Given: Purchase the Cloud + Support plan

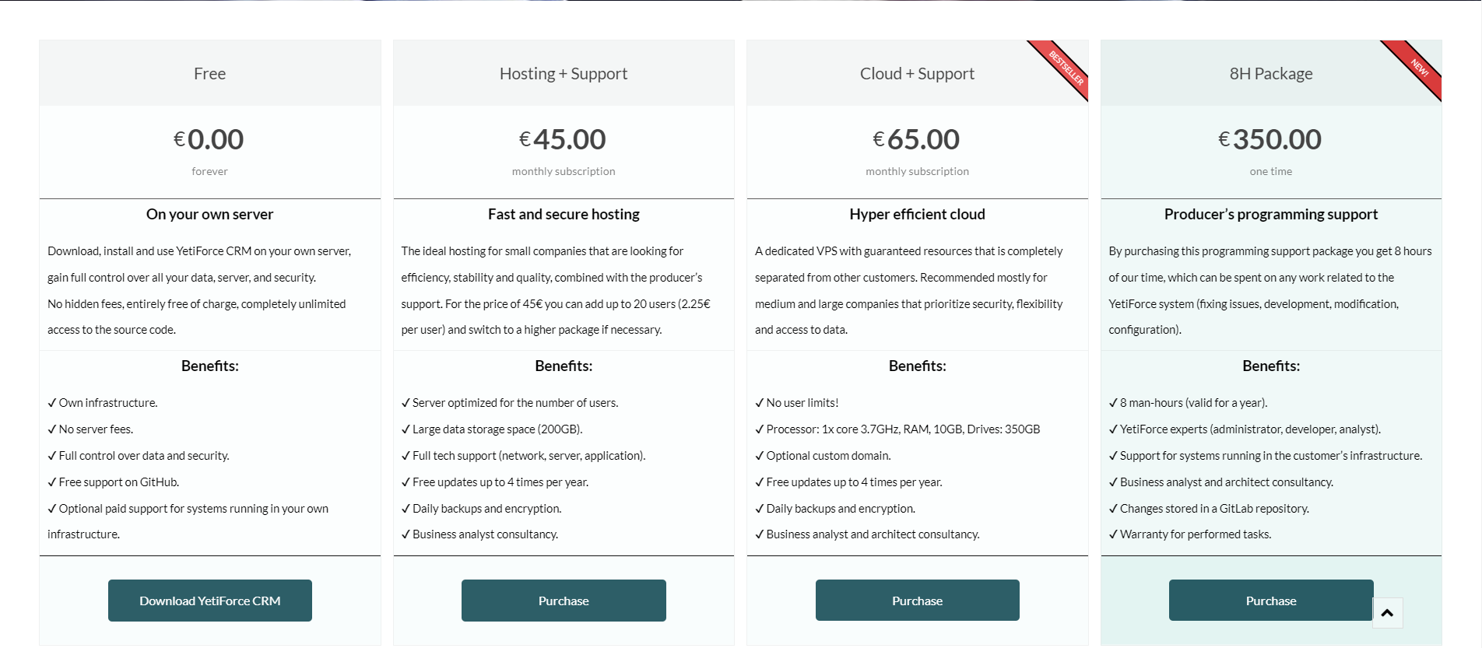Looking at the screenshot, I should pyautogui.click(x=917, y=601).
